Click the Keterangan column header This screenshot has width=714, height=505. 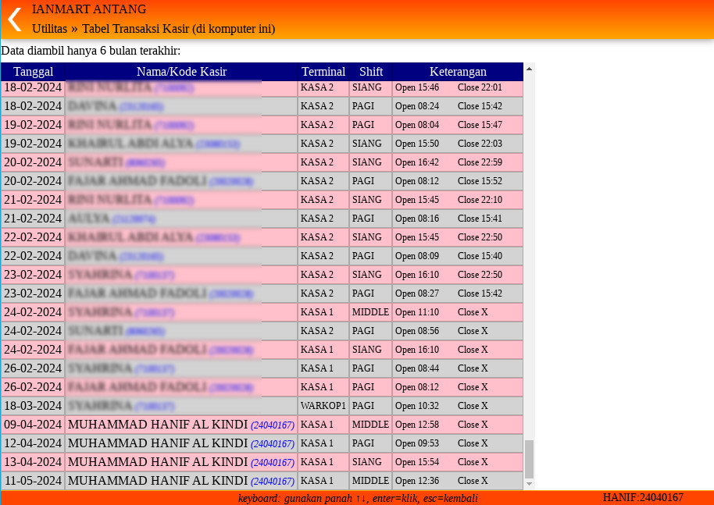click(x=458, y=72)
